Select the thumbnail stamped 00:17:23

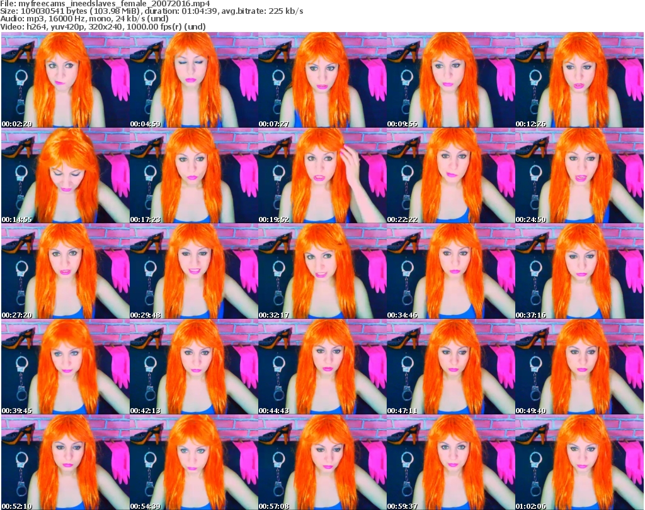tap(194, 175)
